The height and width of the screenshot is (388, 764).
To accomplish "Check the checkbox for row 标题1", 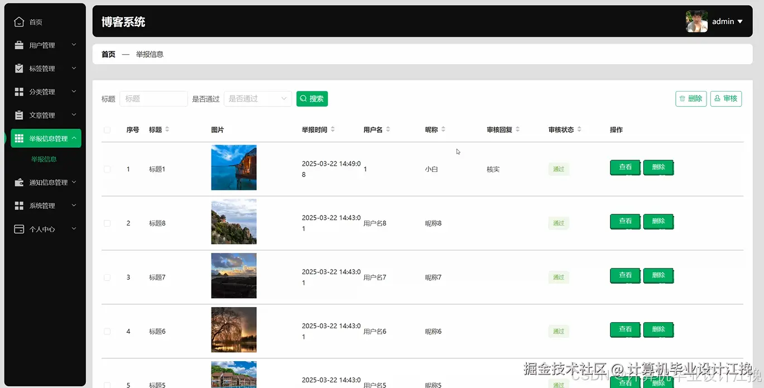I will coord(107,169).
